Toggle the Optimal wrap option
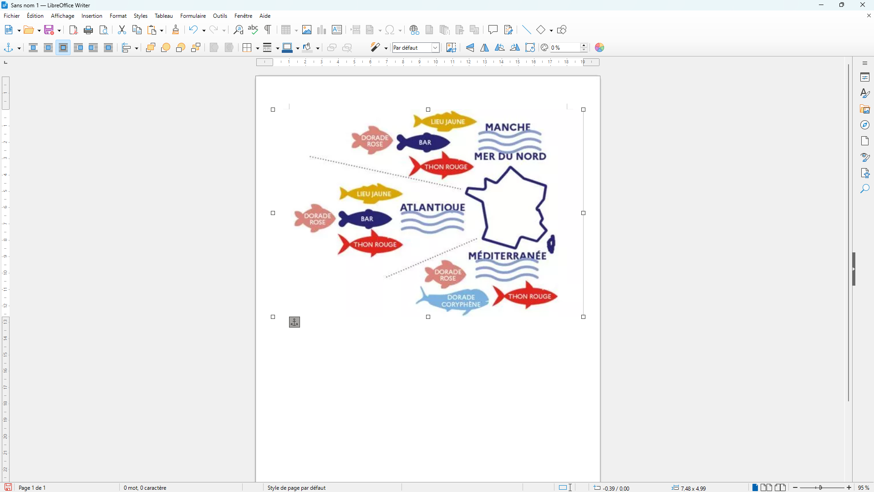The width and height of the screenshot is (874, 492). tap(63, 48)
